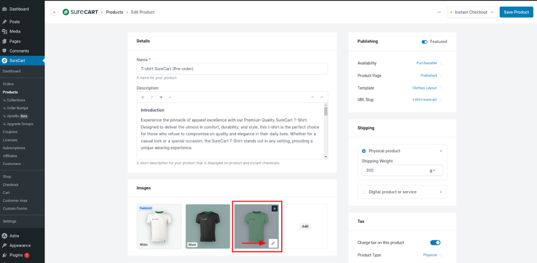Toggle Charge tax on this product switch
Viewport: 537px width, 263px height.
(x=435, y=243)
